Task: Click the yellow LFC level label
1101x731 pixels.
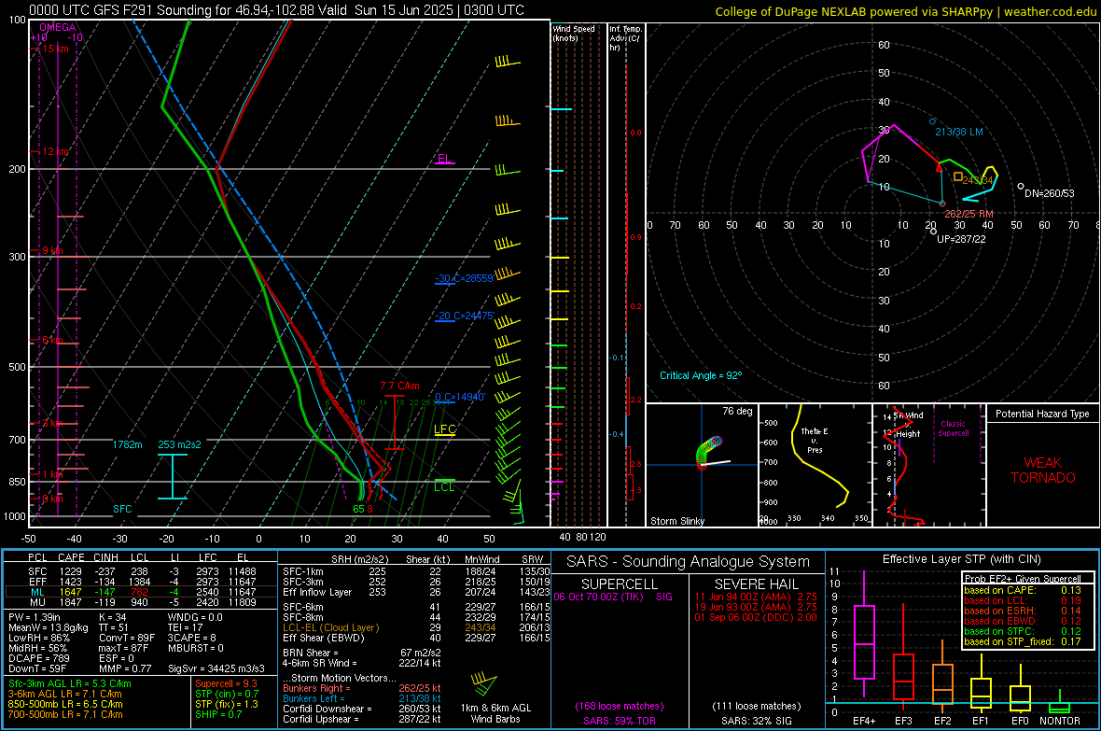Action: 444,429
